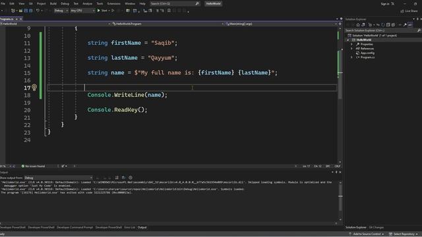422x237 pixels.
Task: Click the account icon next to Sign in
Action: pyautogui.click(x=393, y=4)
